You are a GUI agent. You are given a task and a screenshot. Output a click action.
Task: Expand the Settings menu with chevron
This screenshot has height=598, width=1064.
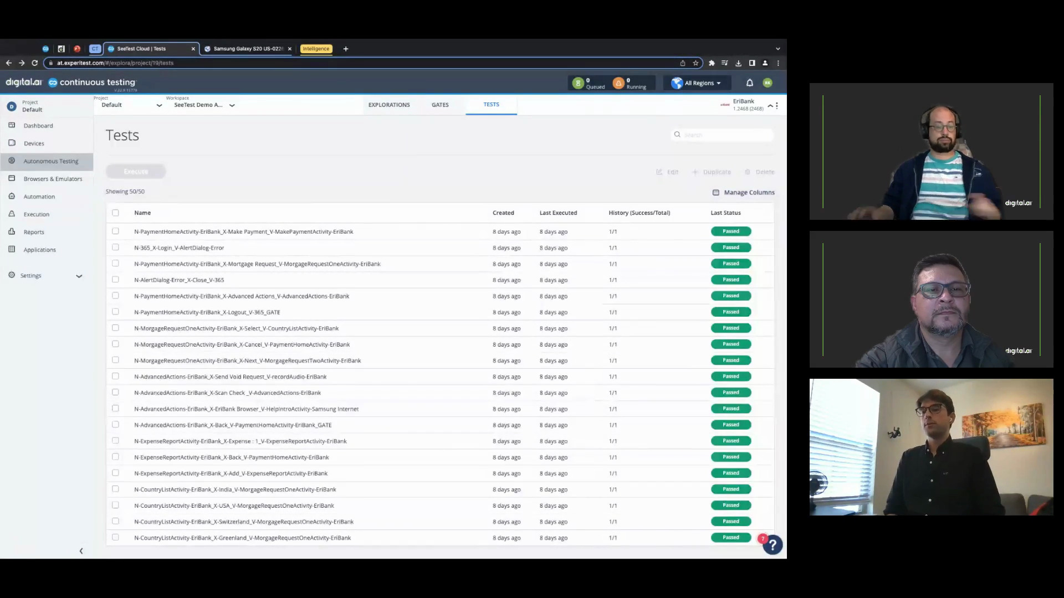pos(79,275)
